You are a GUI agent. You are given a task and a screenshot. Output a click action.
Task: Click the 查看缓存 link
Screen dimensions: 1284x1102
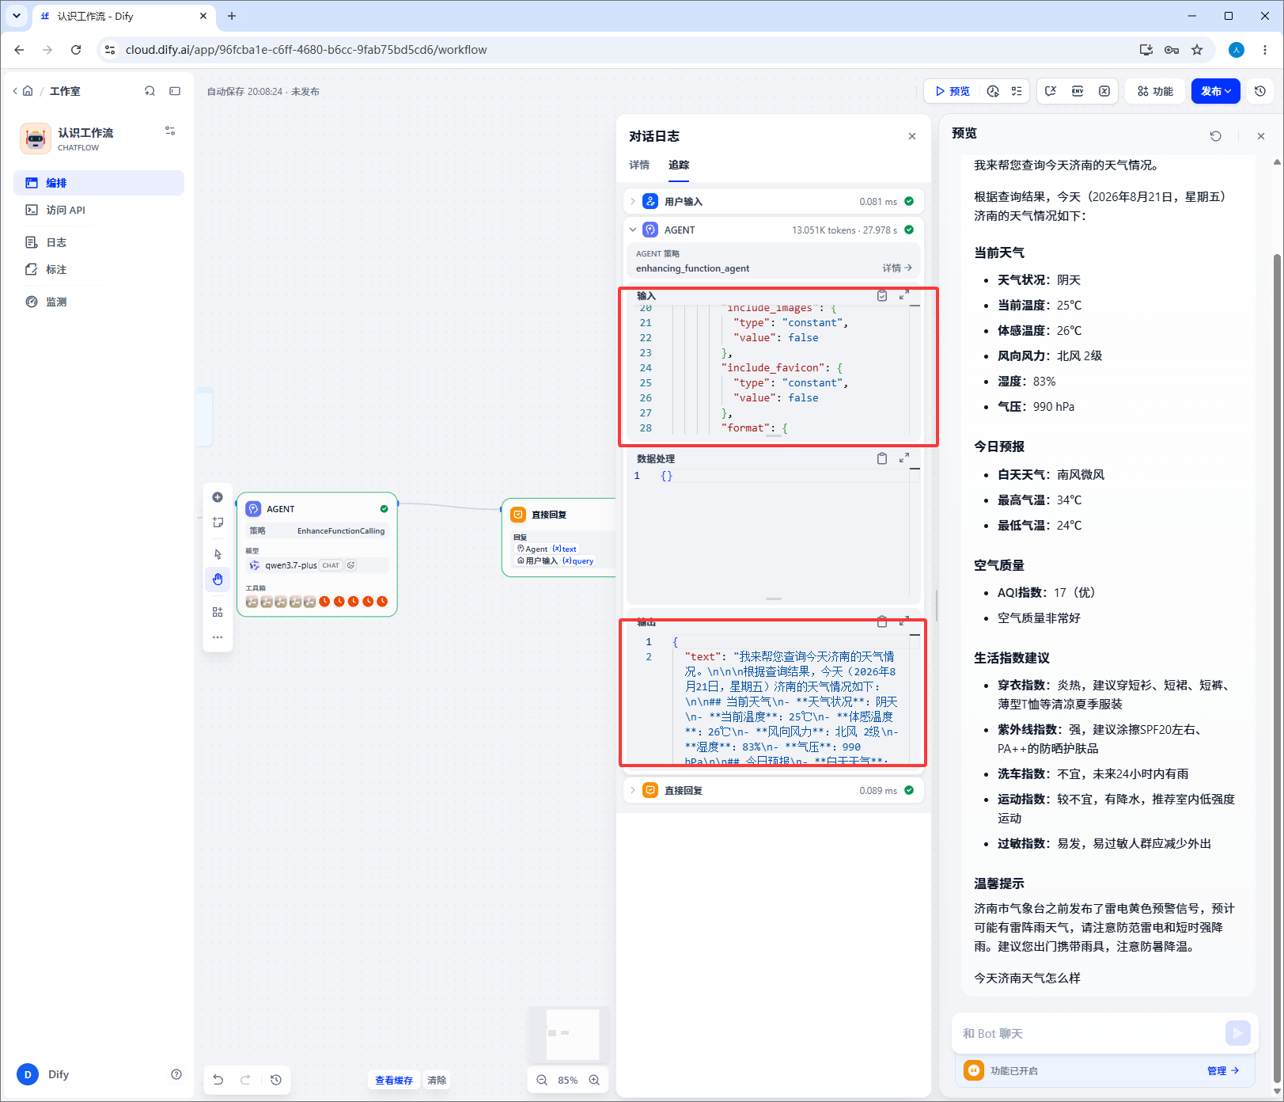point(394,1080)
